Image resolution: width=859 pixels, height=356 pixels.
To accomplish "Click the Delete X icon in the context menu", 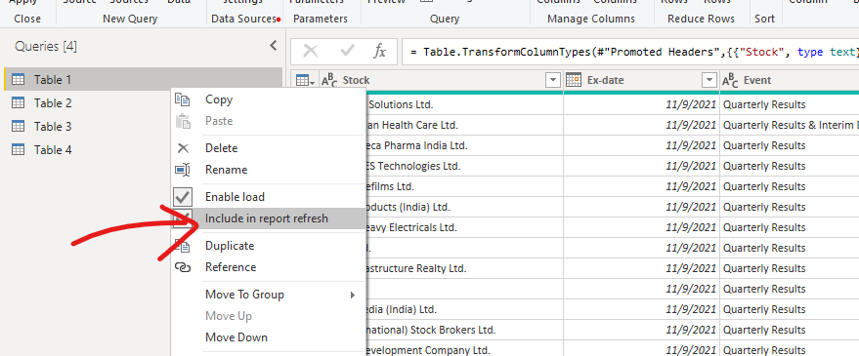I will (183, 148).
